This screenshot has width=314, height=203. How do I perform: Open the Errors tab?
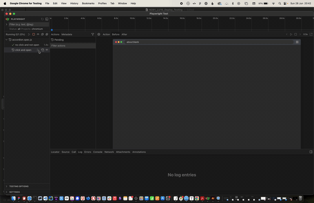point(88,152)
